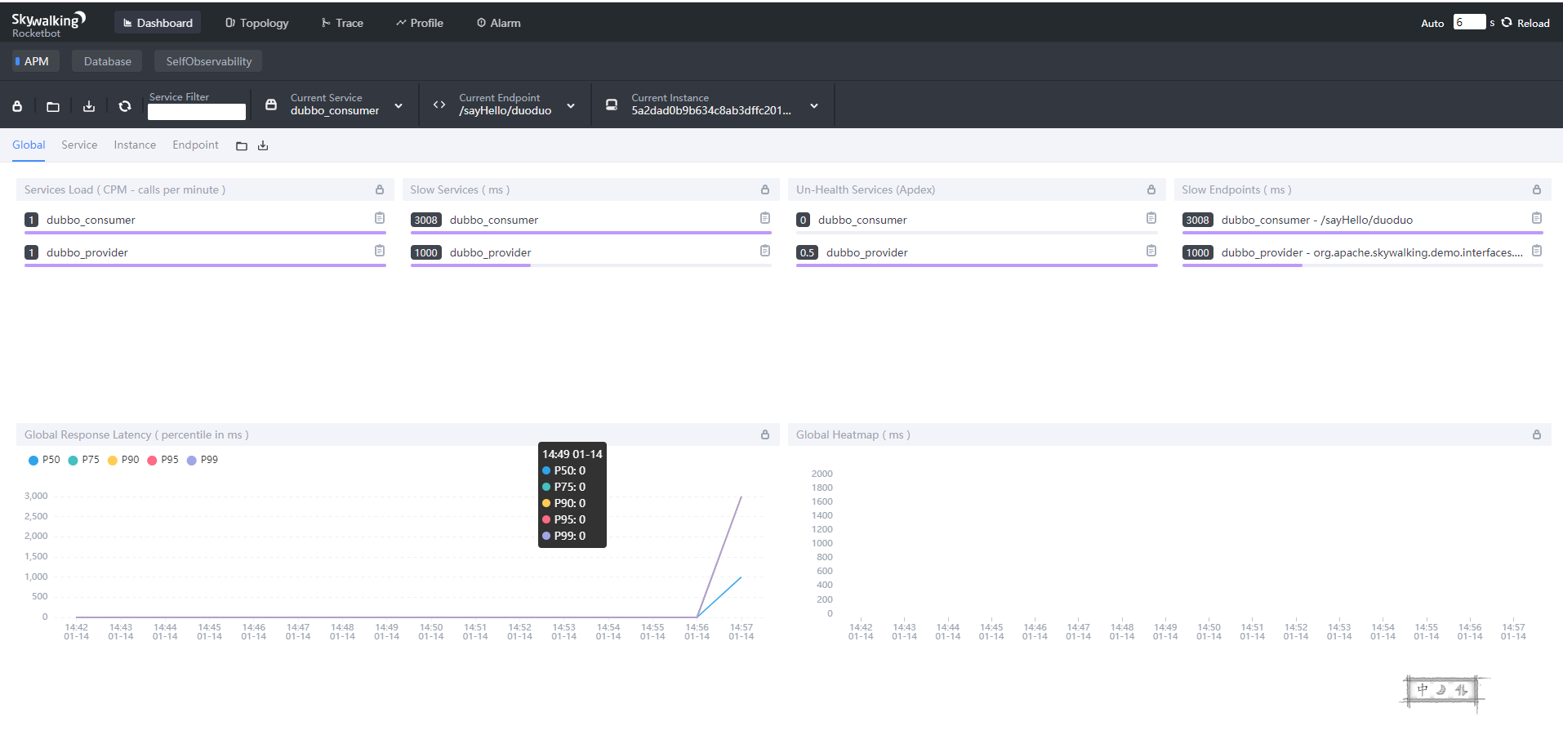Viewport: 1563px width, 735px height.
Task: Open the Topology menu
Action: [256, 22]
